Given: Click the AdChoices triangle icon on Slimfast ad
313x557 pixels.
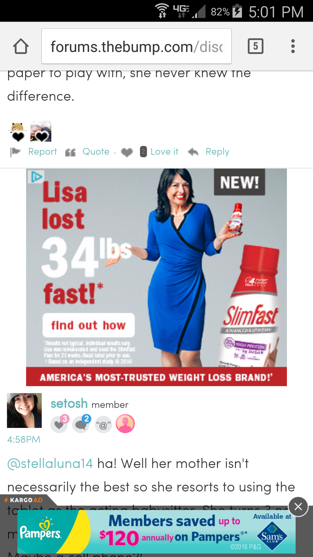Looking at the screenshot, I should (x=36, y=176).
